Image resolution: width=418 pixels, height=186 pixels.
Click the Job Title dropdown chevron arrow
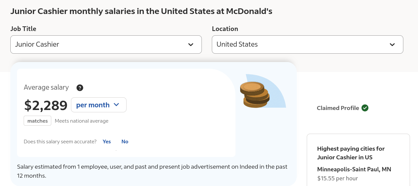(x=191, y=45)
